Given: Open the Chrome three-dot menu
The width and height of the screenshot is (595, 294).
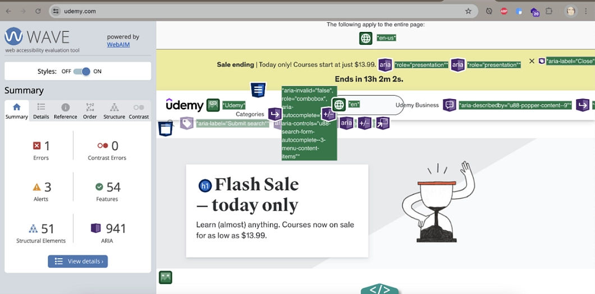Looking at the screenshot, I should pyautogui.click(x=586, y=11).
